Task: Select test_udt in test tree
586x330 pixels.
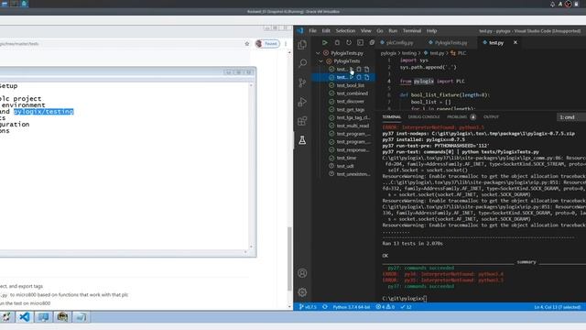Action: tap(345, 166)
